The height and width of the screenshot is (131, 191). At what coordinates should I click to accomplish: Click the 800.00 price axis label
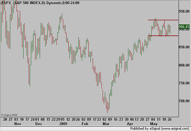point(184,65)
